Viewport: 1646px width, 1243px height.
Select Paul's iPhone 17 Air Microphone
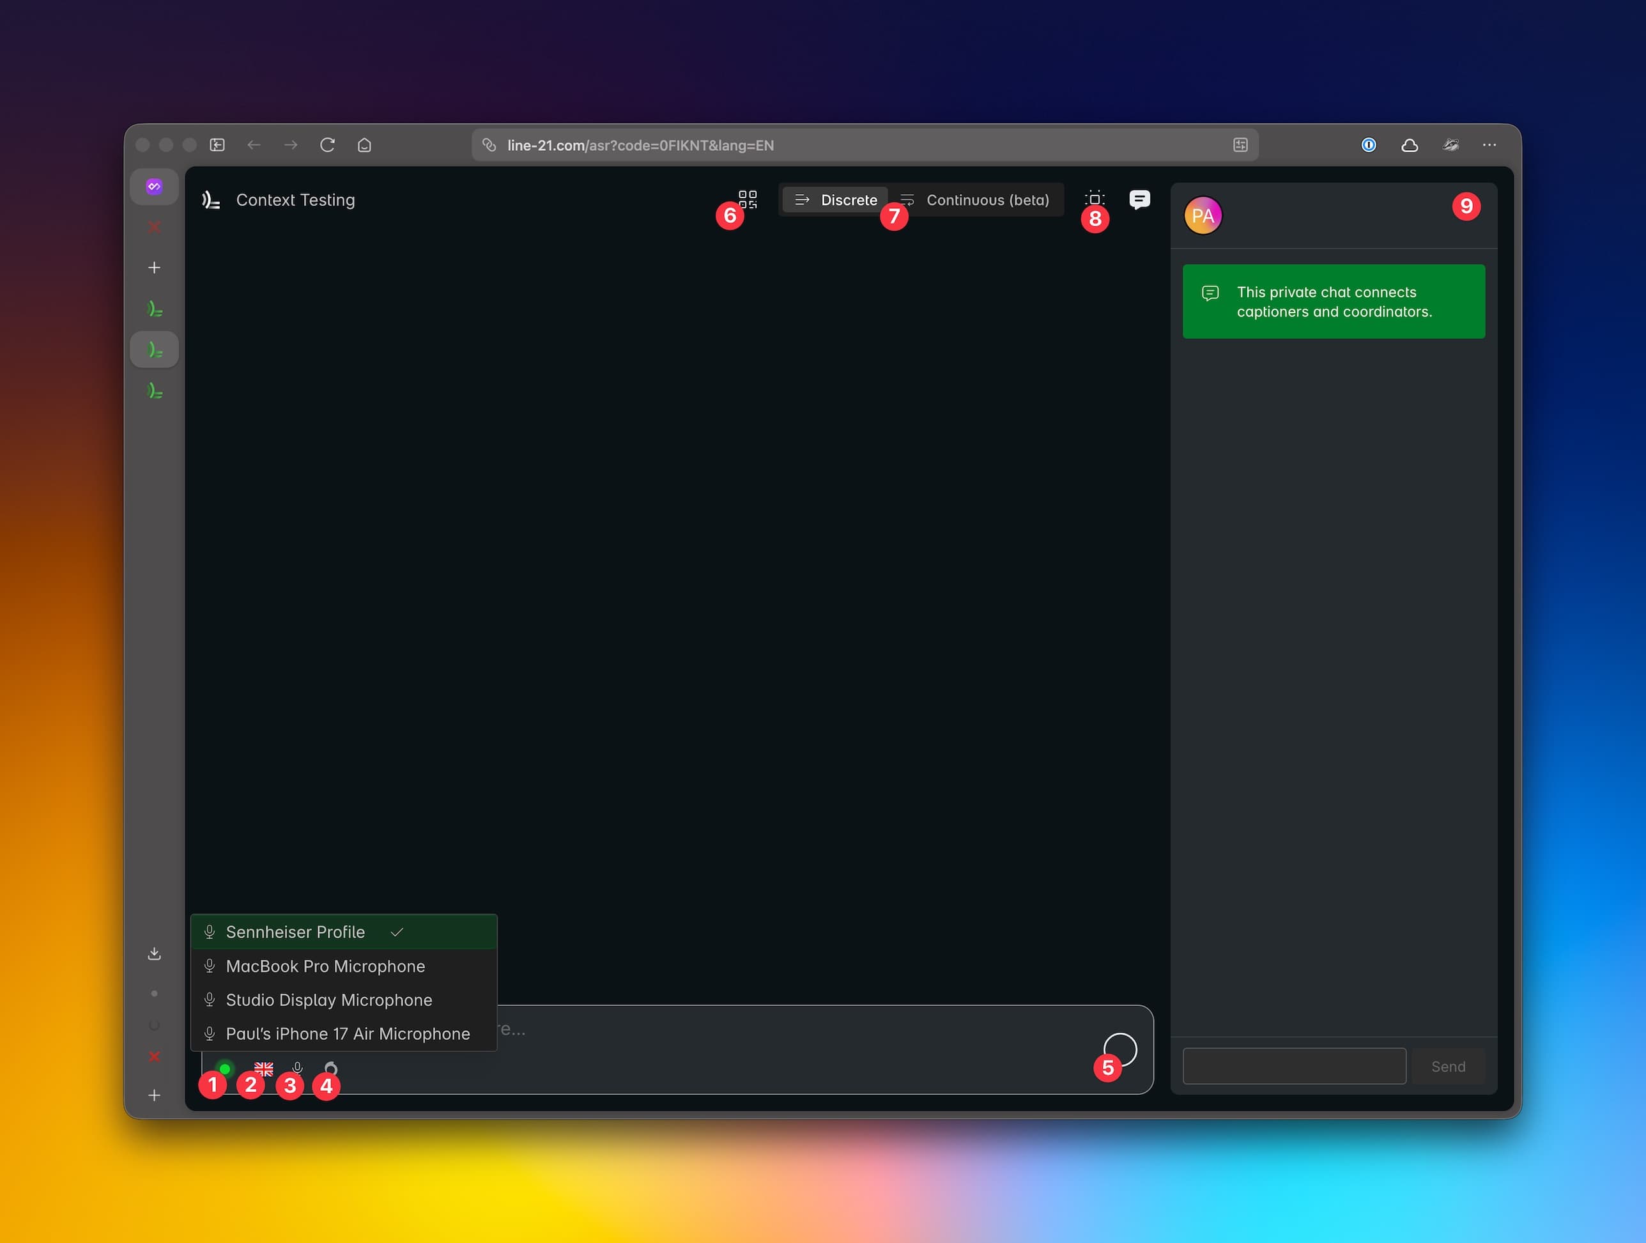tap(347, 1033)
